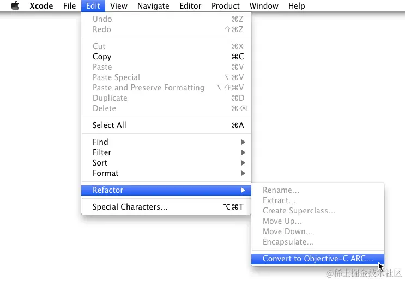Image resolution: width=405 pixels, height=281 pixels.
Task: Expand the Format submenu
Action: [x=166, y=173]
